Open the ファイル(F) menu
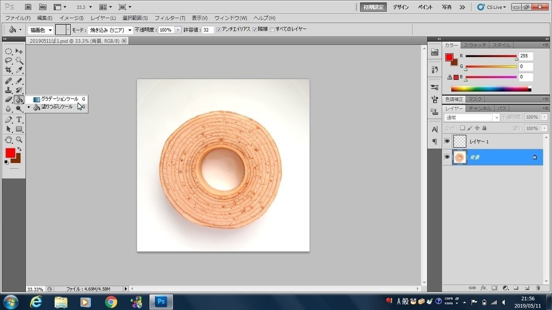Image resolution: width=552 pixels, height=310 pixels. click(x=17, y=18)
